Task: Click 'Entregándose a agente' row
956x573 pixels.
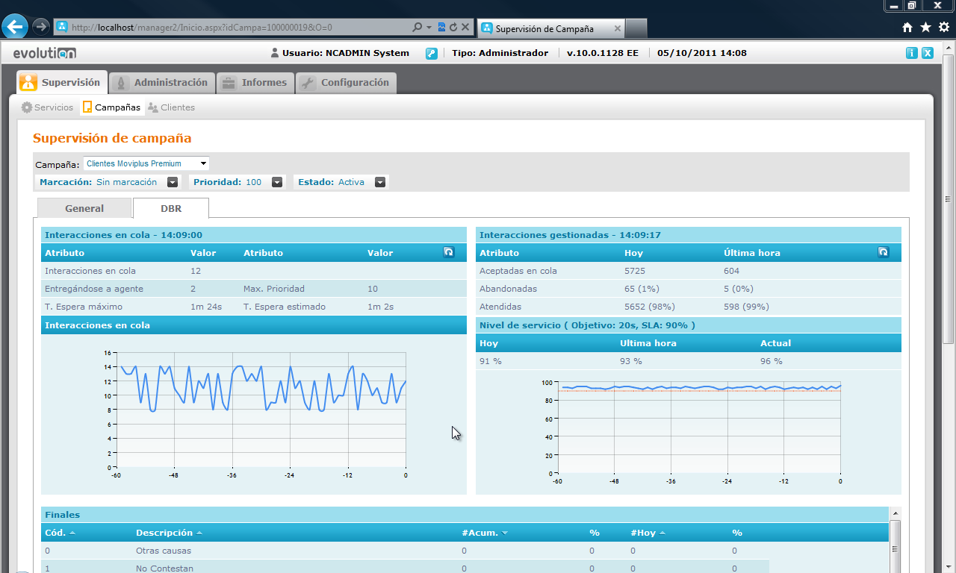Action: click(254, 289)
